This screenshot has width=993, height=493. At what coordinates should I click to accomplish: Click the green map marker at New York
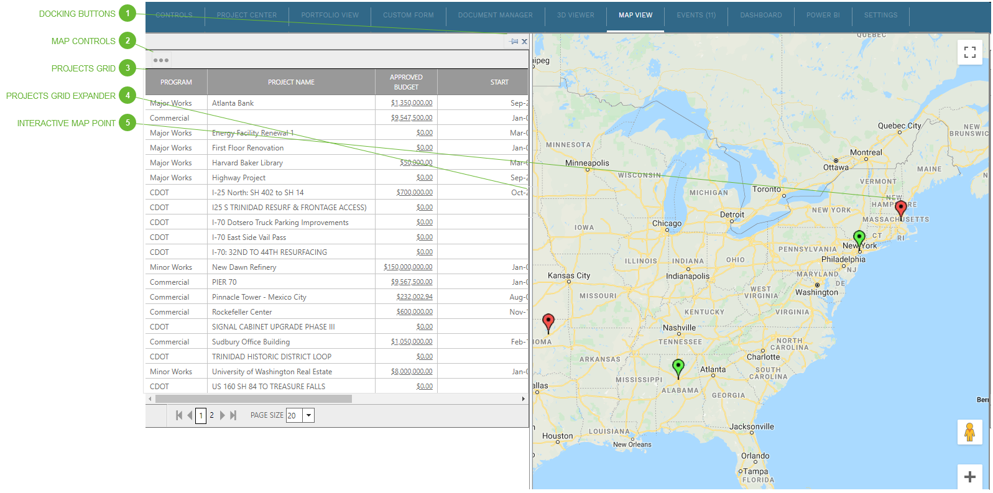pyautogui.click(x=859, y=241)
